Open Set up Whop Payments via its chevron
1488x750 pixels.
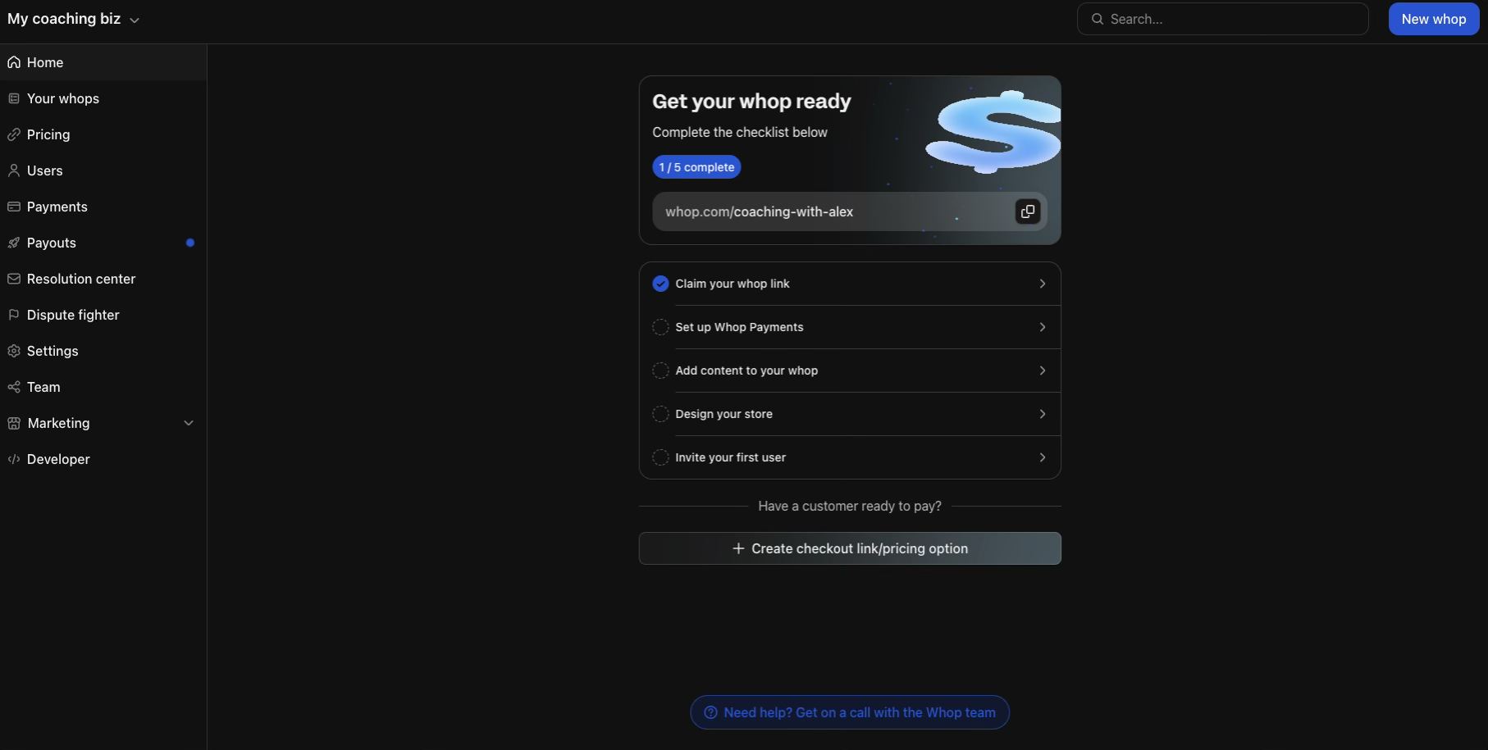coord(1043,327)
